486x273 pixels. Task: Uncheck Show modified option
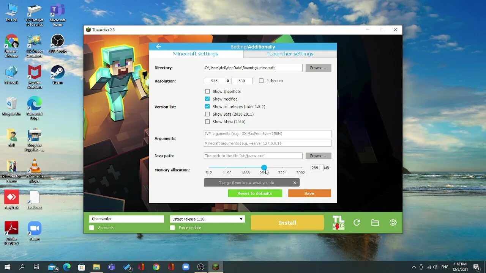pos(207,99)
